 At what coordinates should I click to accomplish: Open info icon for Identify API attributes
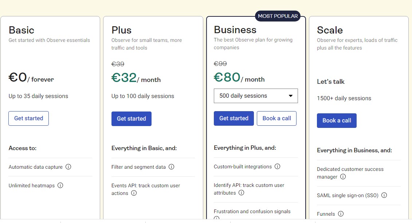[x=241, y=193]
